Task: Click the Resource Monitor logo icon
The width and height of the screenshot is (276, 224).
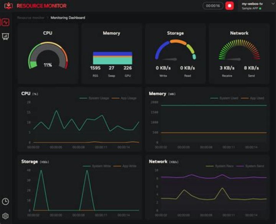Action: pos(8,6)
